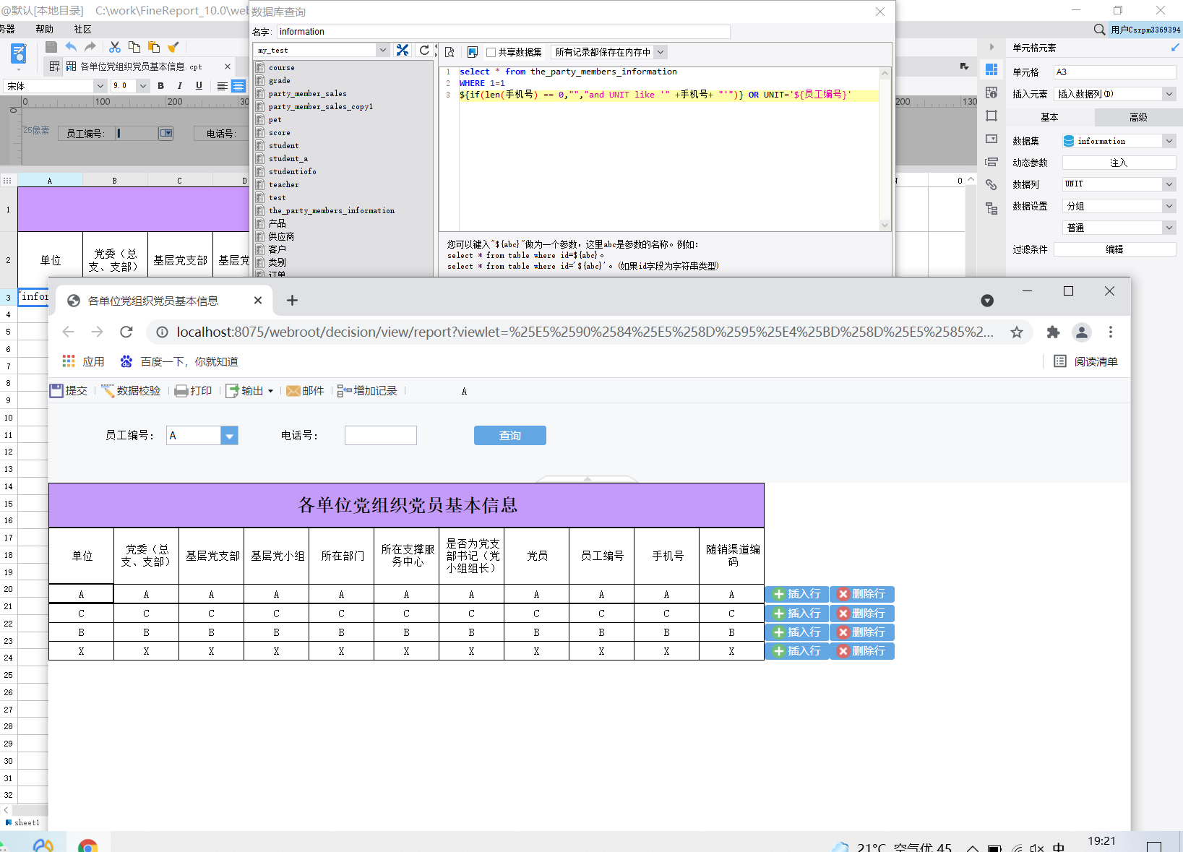Open the hyperlink icon in right sidebar

click(x=991, y=185)
